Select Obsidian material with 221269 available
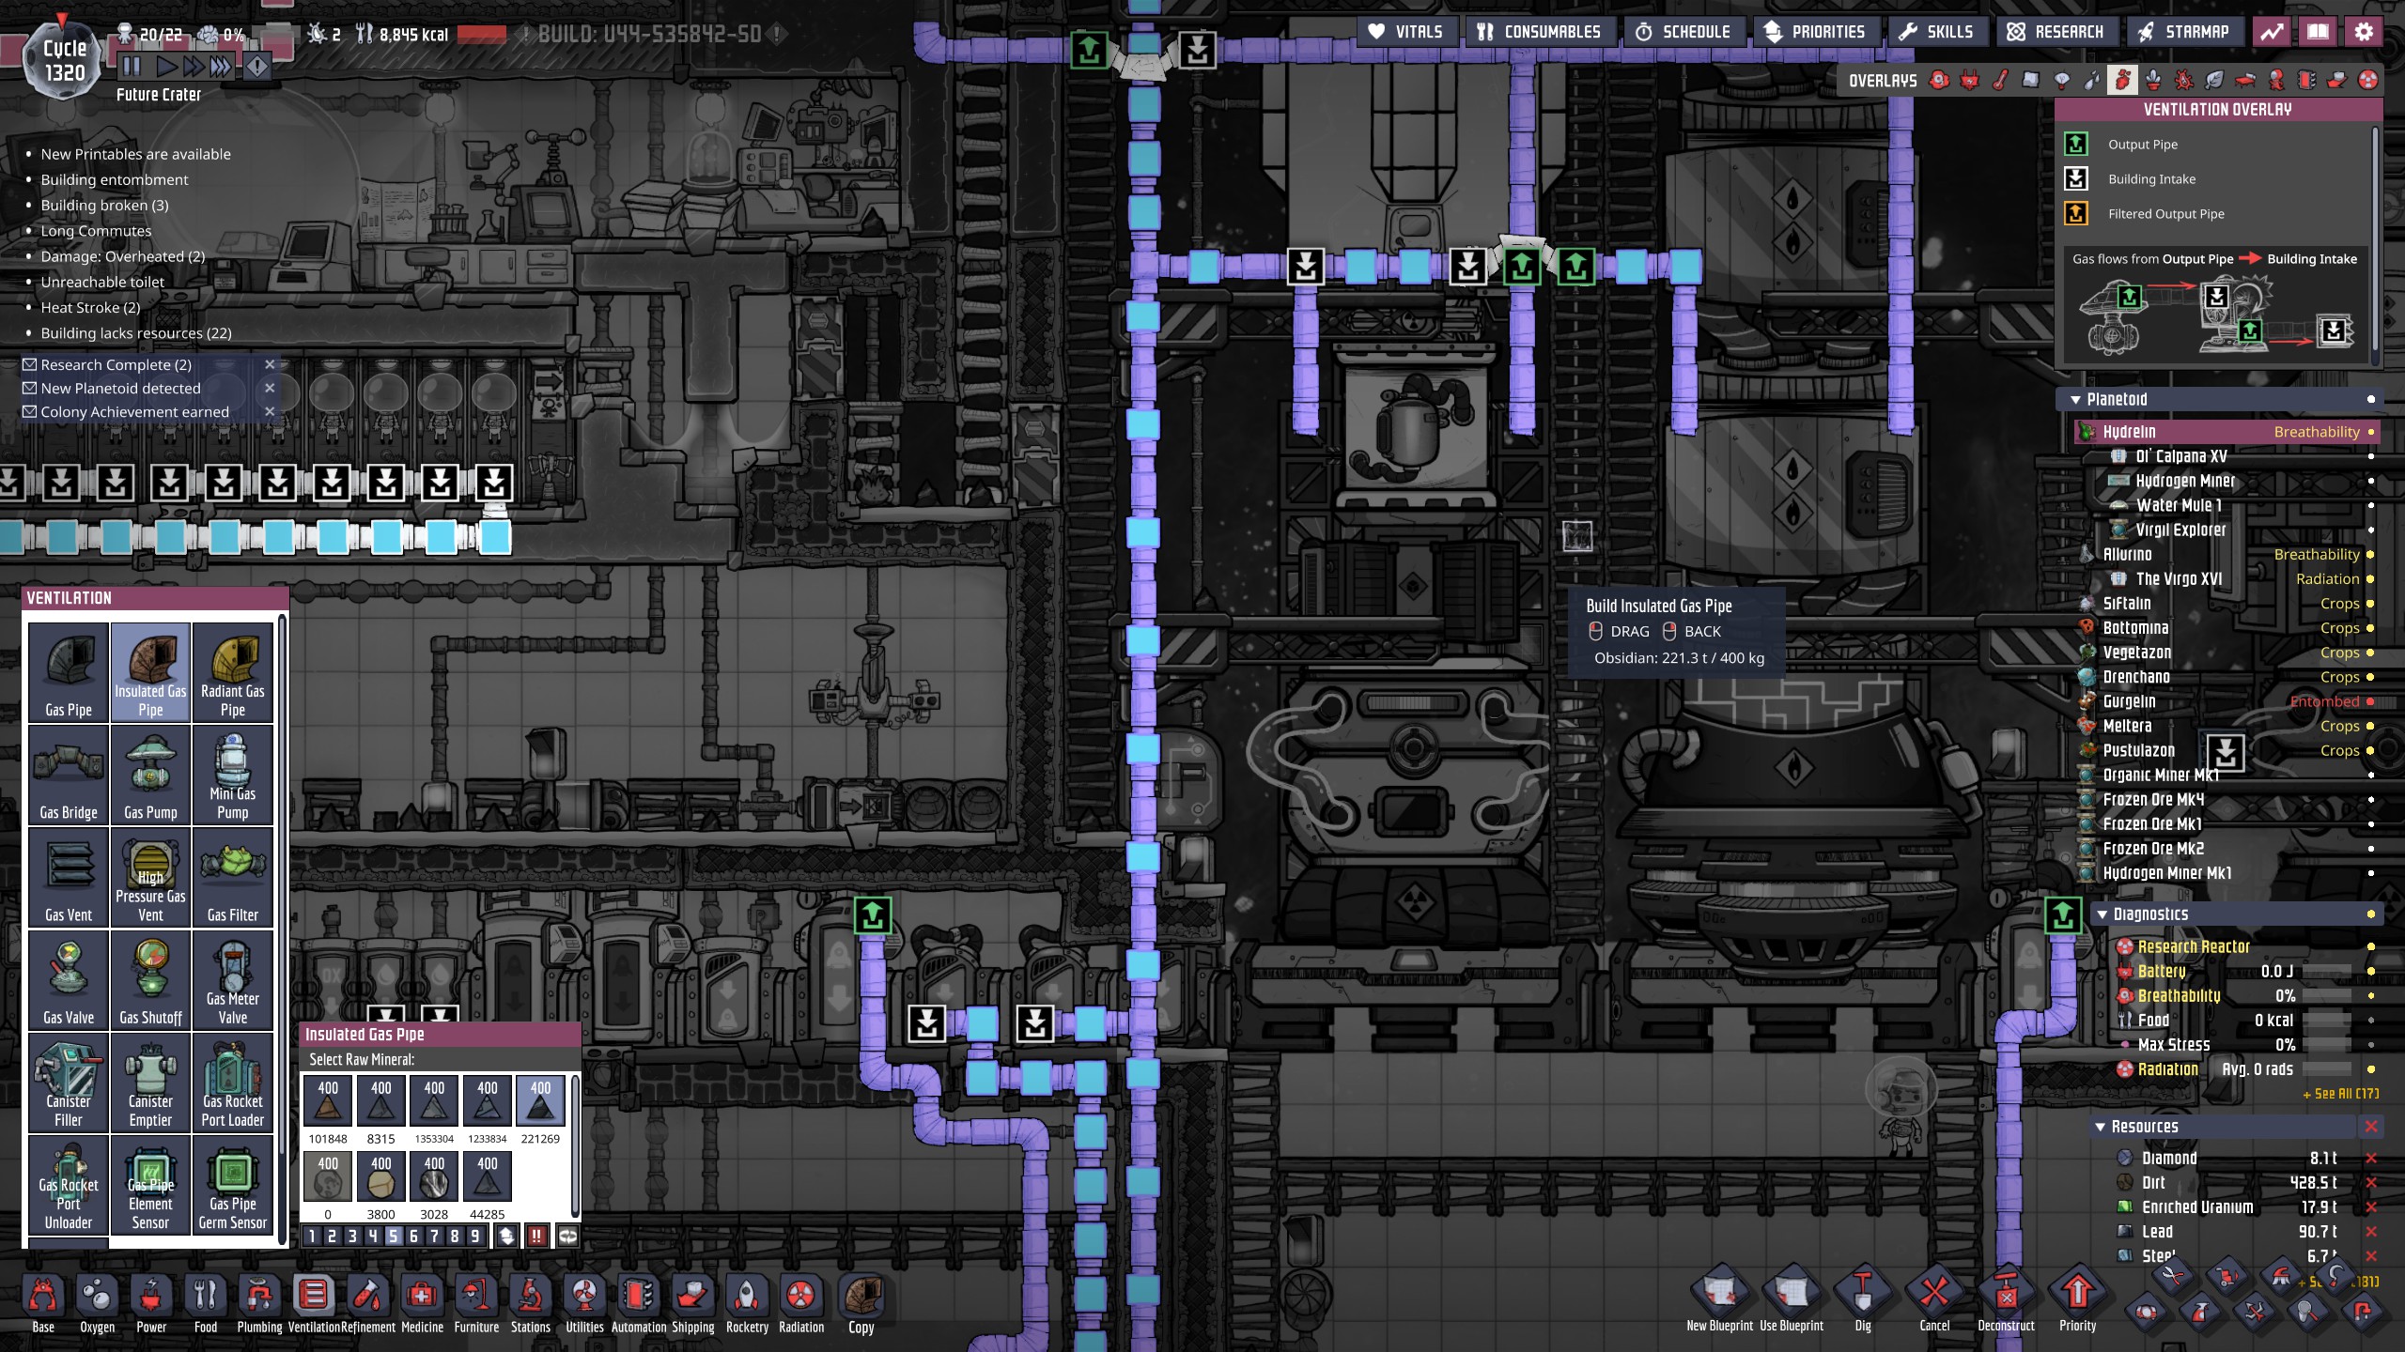This screenshot has width=2405, height=1352. [x=540, y=1100]
